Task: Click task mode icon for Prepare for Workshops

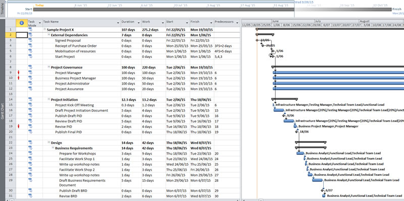Action: click(30, 154)
